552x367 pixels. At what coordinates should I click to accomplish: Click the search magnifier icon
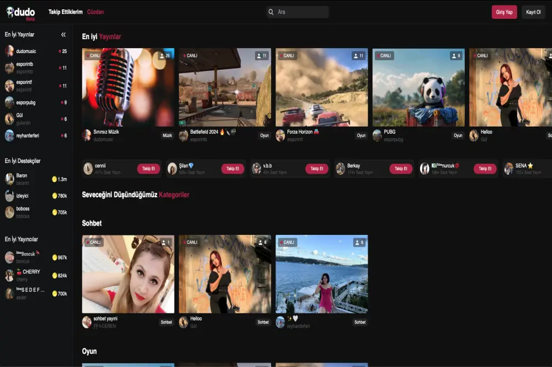click(270, 12)
